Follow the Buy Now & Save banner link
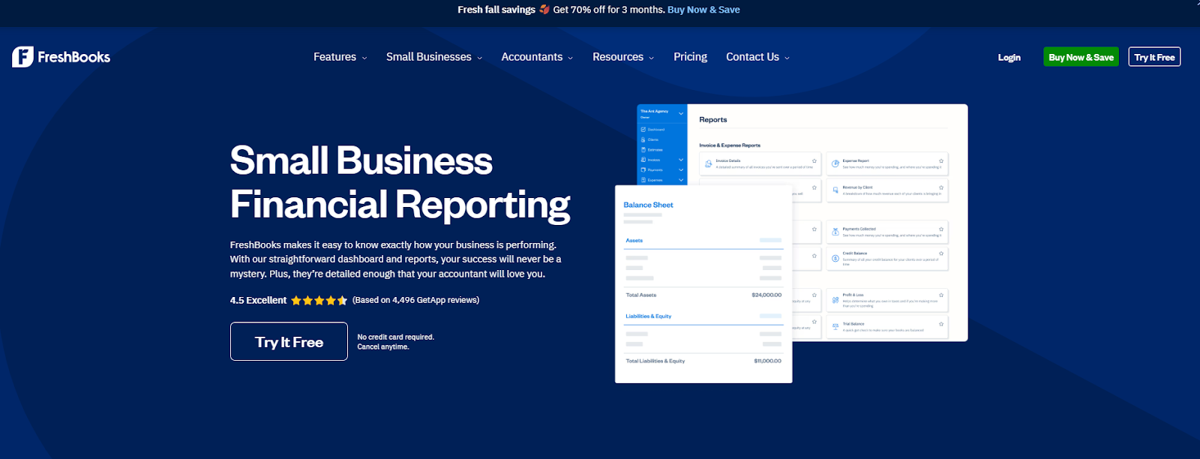This screenshot has height=459, width=1200. (x=703, y=10)
